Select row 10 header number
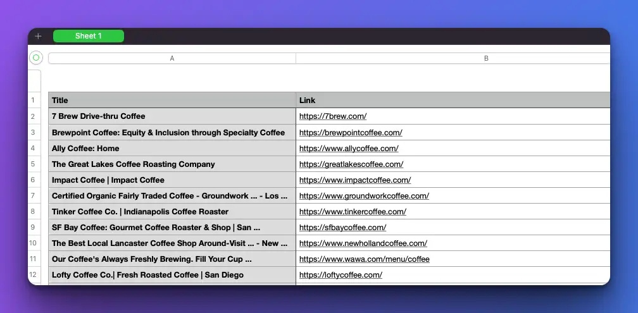The width and height of the screenshot is (638, 313). point(33,243)
